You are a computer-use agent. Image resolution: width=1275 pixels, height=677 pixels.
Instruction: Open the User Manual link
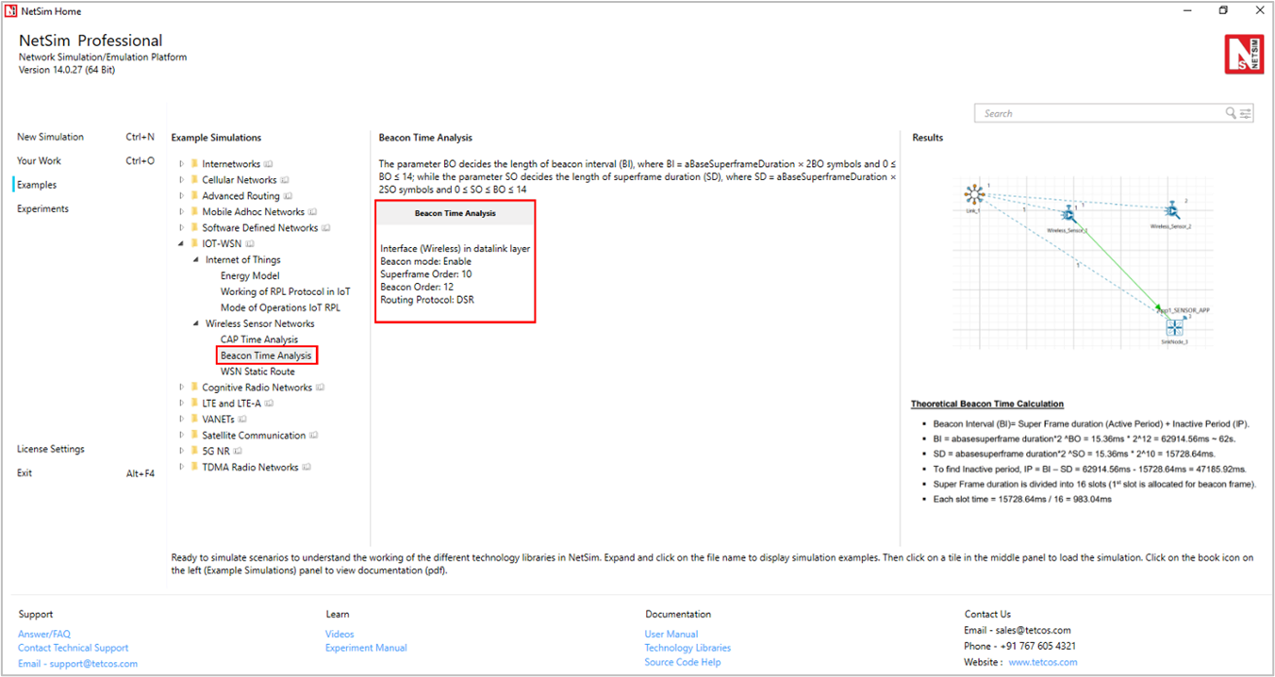[671, 635]
